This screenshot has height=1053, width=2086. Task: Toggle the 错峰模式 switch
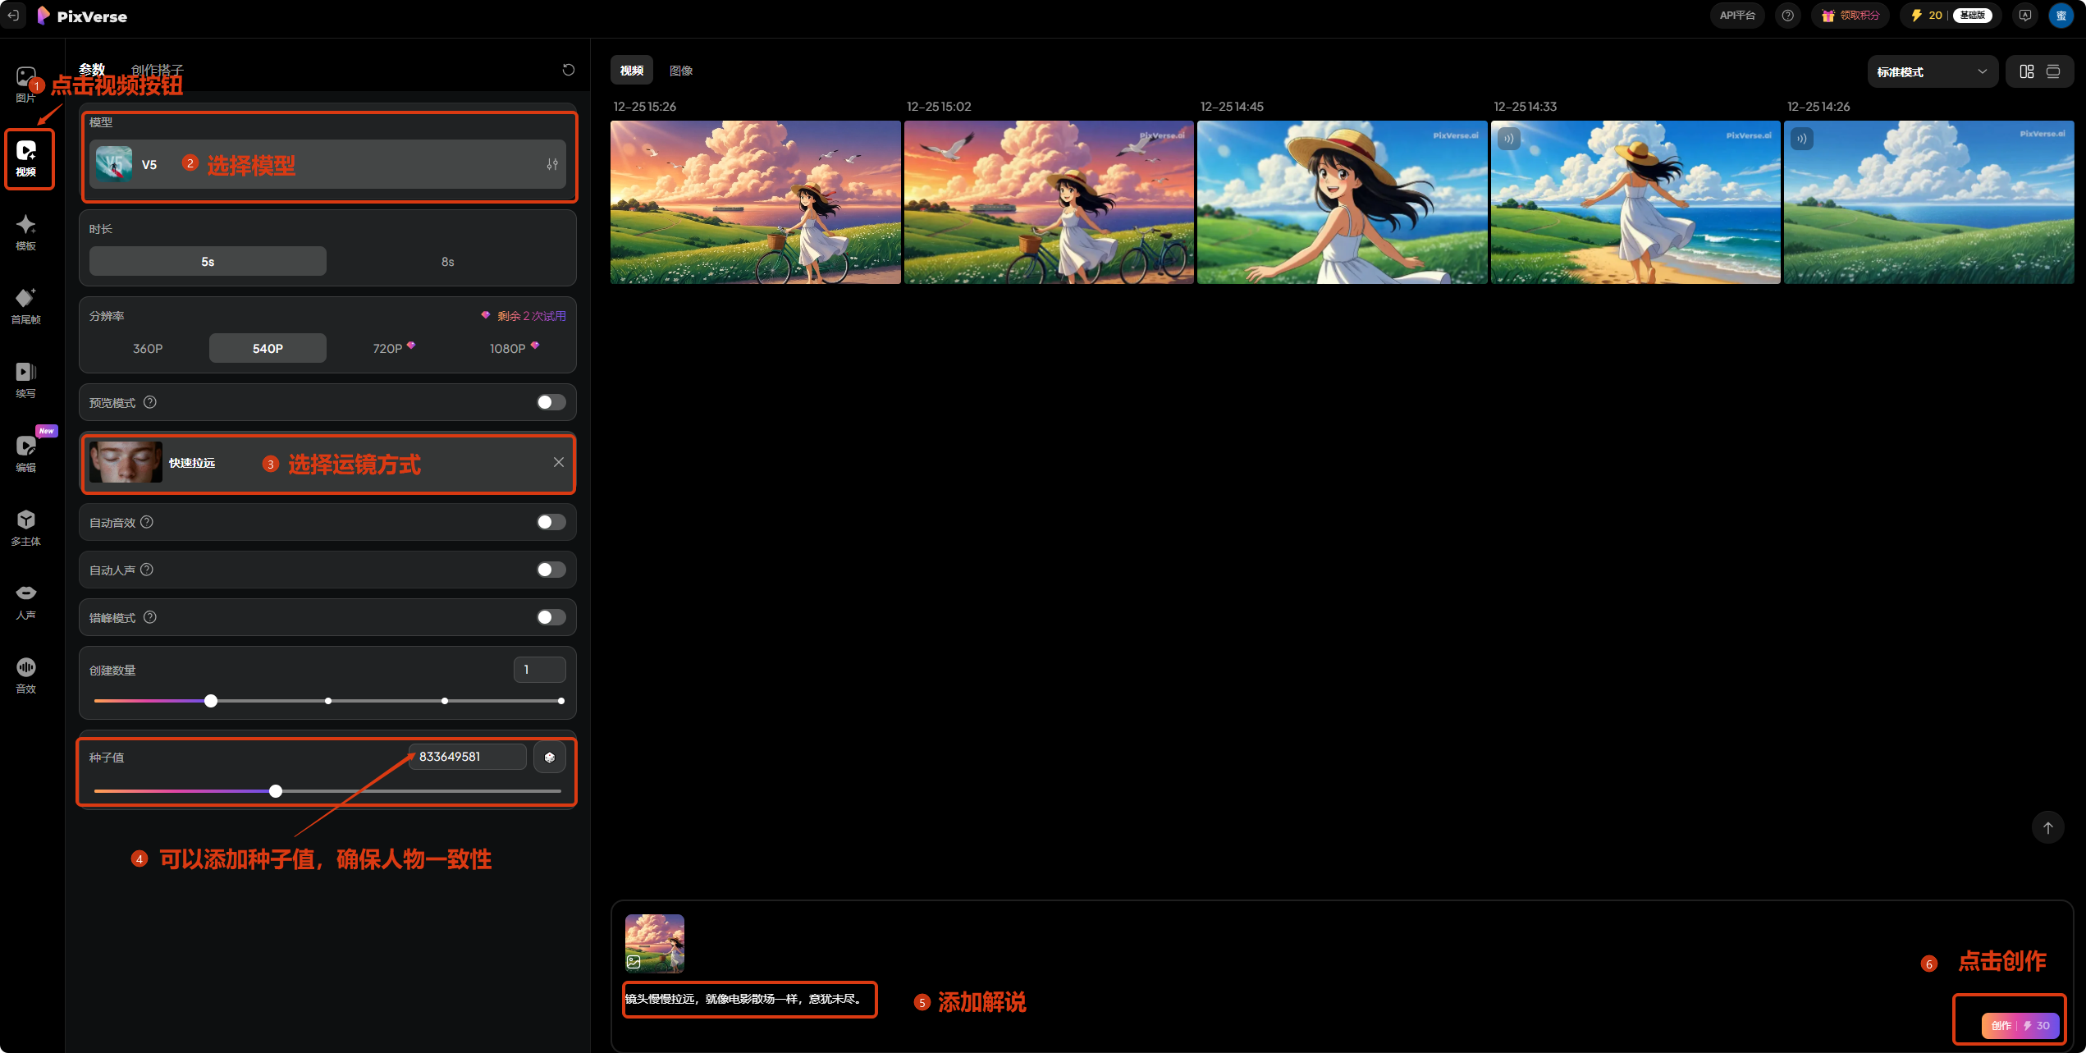click(x=551, y=617)
